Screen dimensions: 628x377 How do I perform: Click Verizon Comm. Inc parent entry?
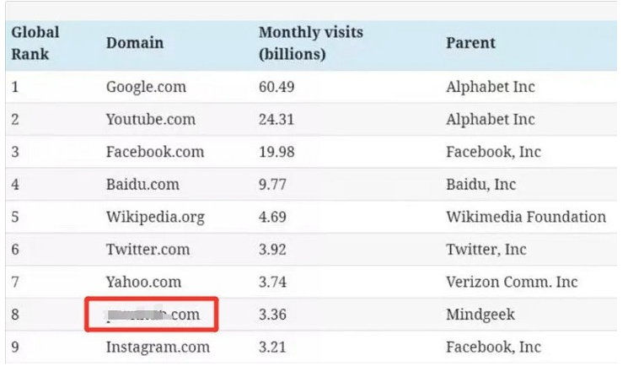[512, 282]
